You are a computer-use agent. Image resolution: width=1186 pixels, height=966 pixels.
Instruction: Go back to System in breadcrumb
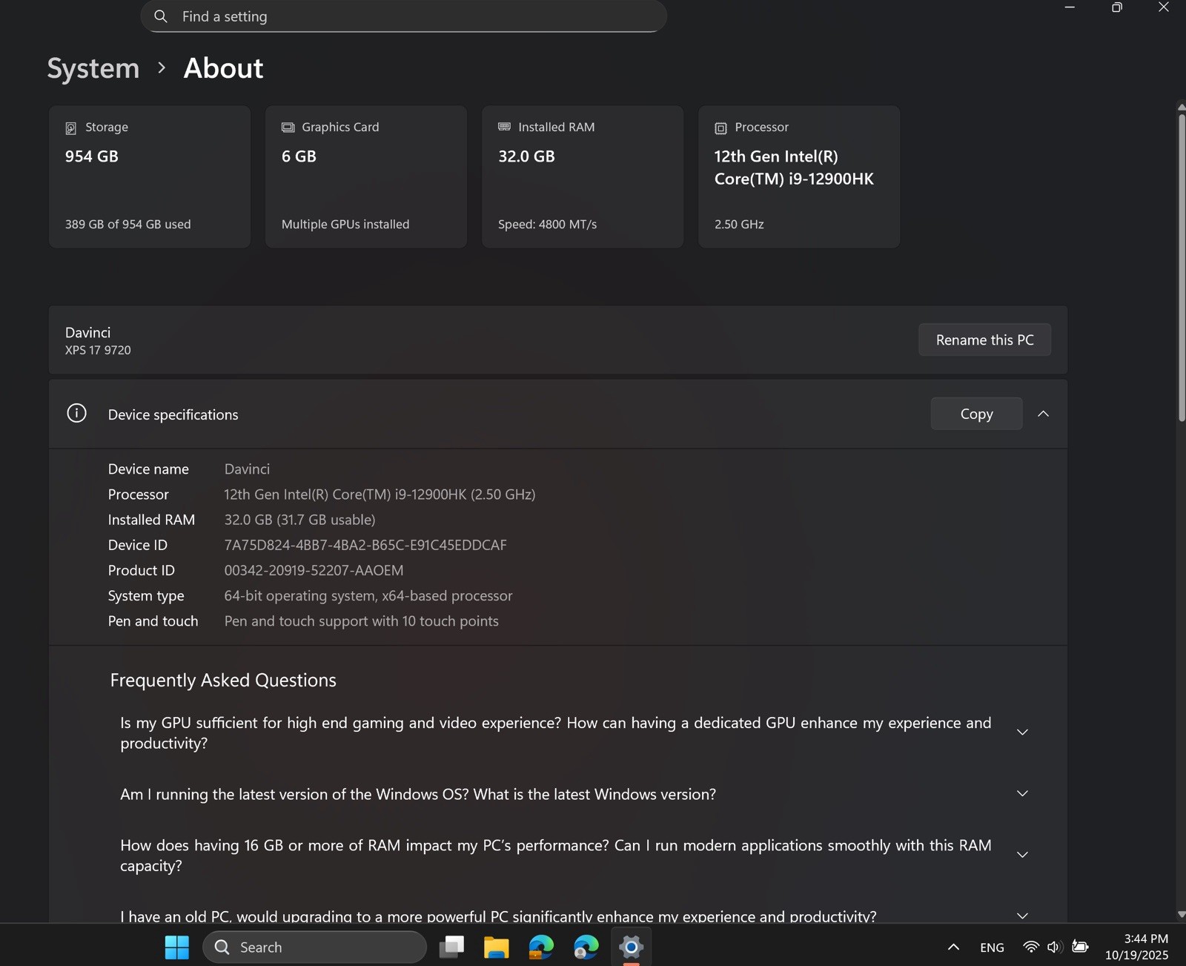(93, 68)
